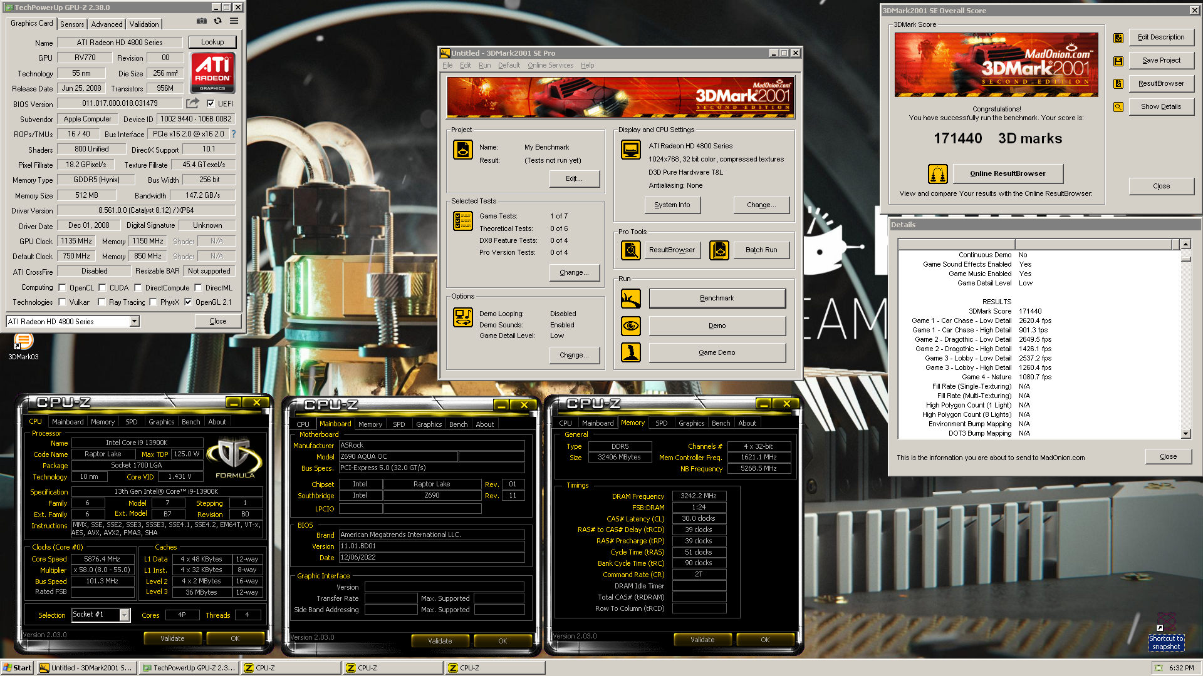Toggle the DirectML checkbox
This screenshot has width=1203, height=676.
198,288
